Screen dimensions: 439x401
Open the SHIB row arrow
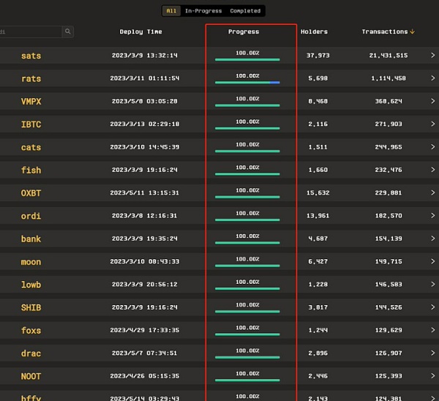tap(432, 307)
